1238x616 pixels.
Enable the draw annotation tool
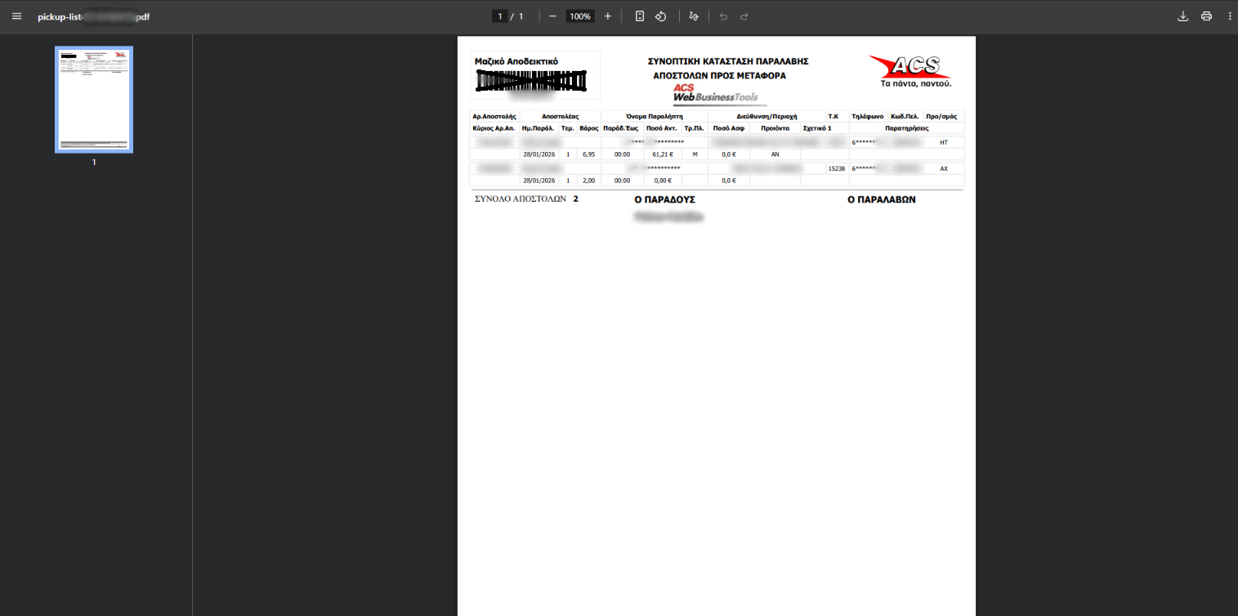[x=694, y=16]
